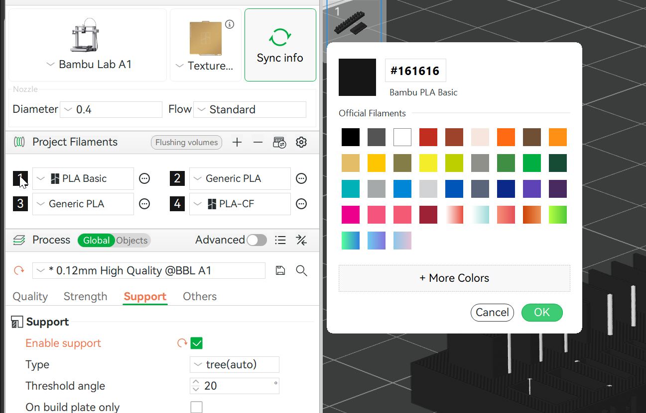
Task: Click the plate info icon next to Textured plate
Action: point(230,24)
